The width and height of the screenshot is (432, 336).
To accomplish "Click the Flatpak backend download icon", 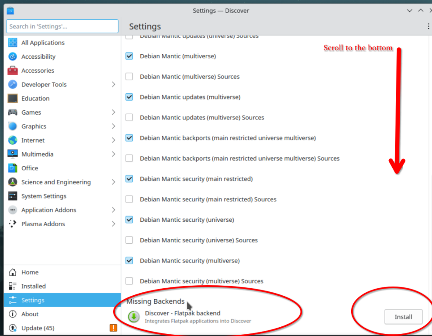I will click(134, 317).
